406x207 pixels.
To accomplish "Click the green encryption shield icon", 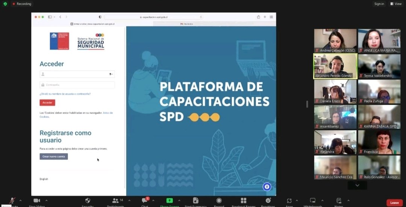I will click(x=5, y=4).
